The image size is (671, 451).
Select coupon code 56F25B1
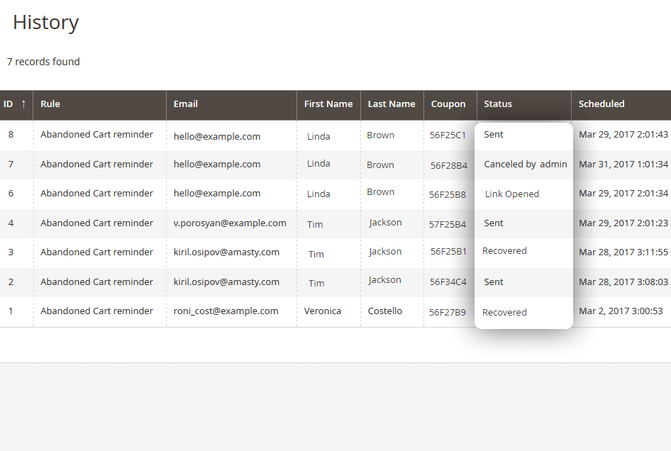448,252
